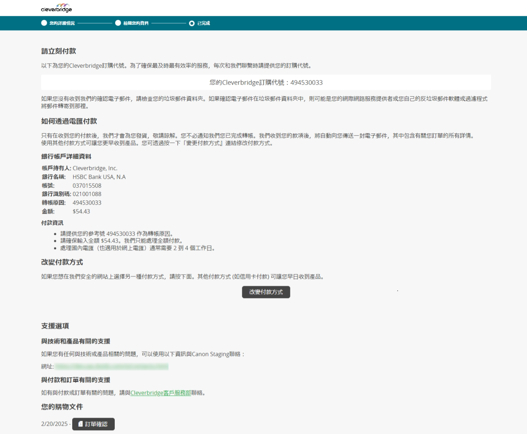Click the 付款資訊 heading
Viewport: 527px width, 434px height.
[x=52, y=223]
